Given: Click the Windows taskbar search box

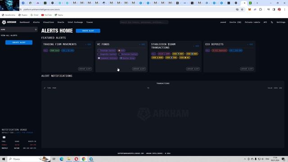Looking at the screenshot, I should pos(29,159).
